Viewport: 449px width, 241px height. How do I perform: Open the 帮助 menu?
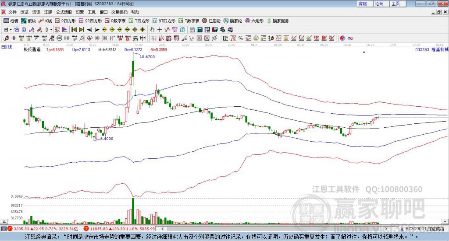[x=135, y=12]
